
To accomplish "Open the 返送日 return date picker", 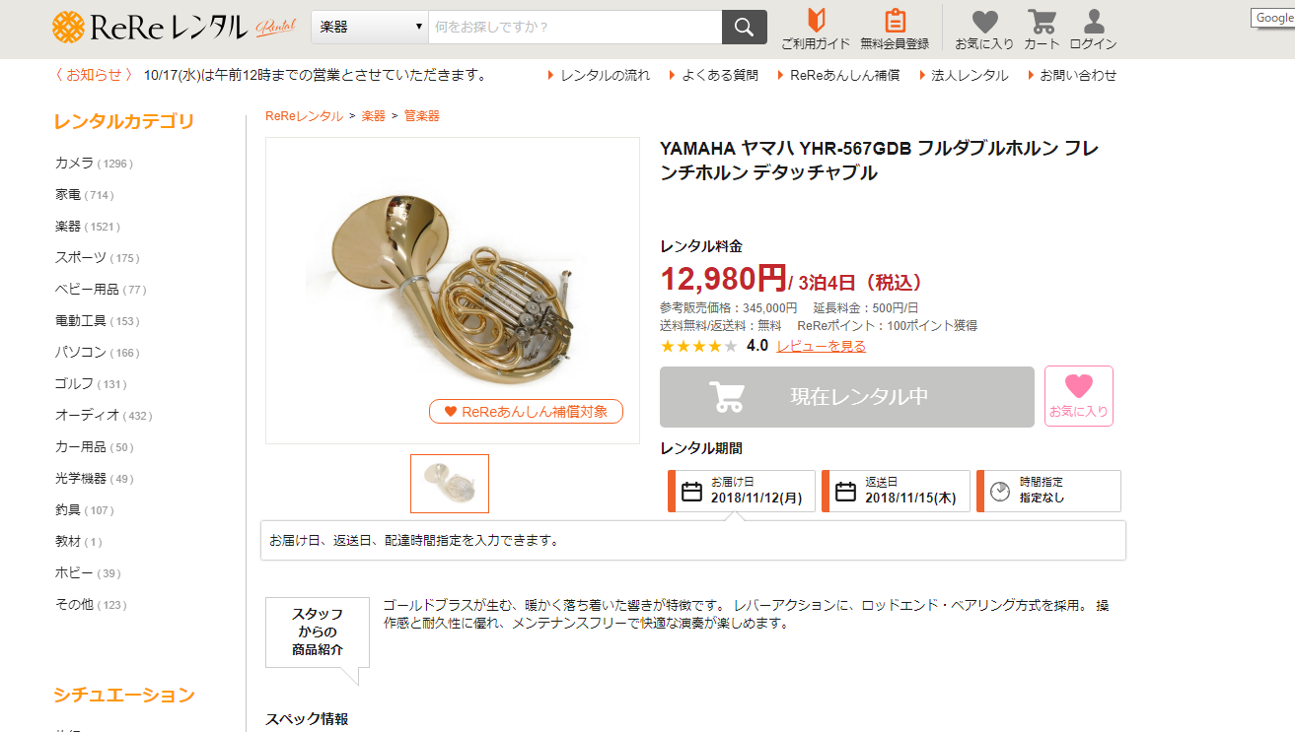I will tap(897, 491).
